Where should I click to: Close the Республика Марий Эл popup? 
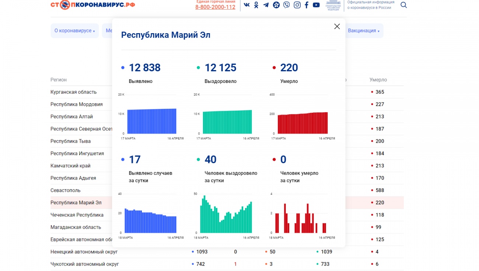(337, 27)
